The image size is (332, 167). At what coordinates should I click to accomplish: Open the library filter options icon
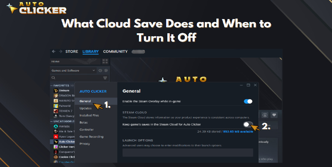coord(105,78)
